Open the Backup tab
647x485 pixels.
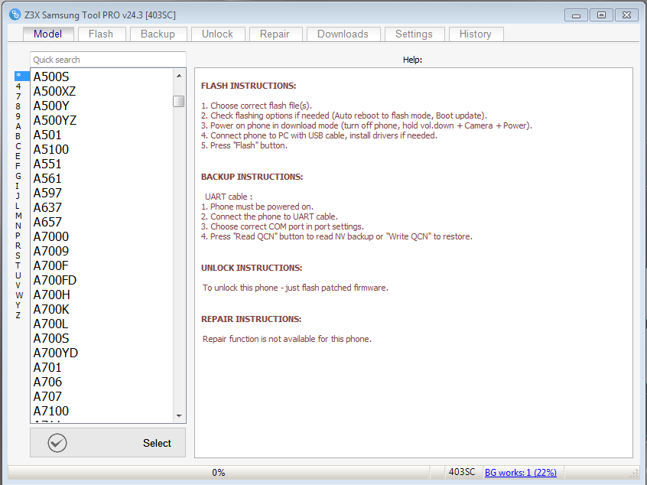point(158,34)
